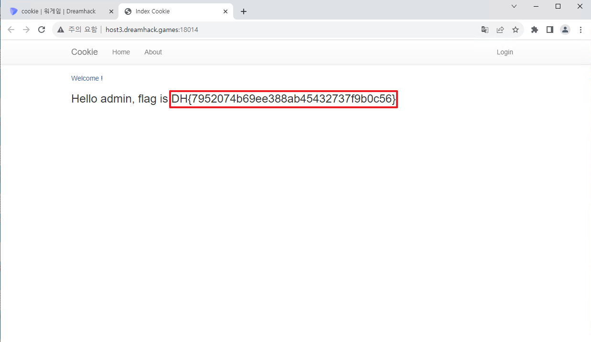Reload the current page
The height and width of the screenshot is (342, 591).
point(42,30)
